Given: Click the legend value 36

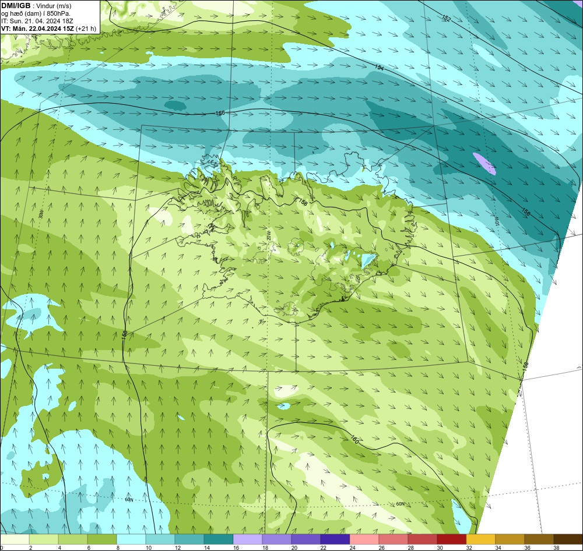Looking at the screenshot, I should coord(527,548).
